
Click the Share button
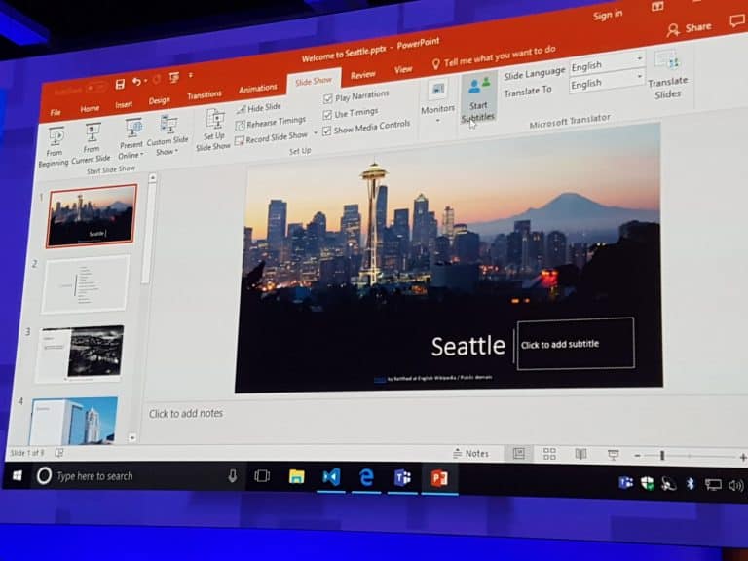pyautogui.click(x=689, y=28)
